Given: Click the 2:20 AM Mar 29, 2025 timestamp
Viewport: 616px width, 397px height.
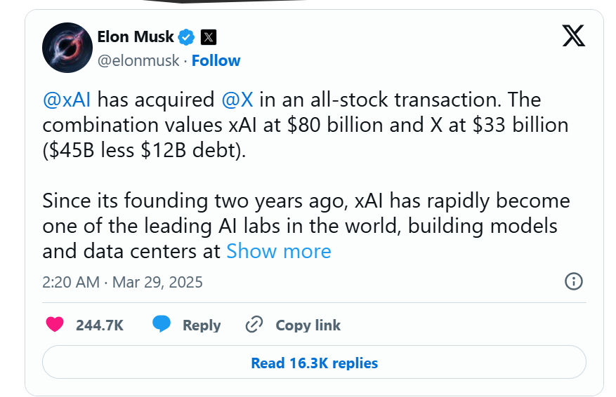Looking at the screenshot, I should coord(123,282).
